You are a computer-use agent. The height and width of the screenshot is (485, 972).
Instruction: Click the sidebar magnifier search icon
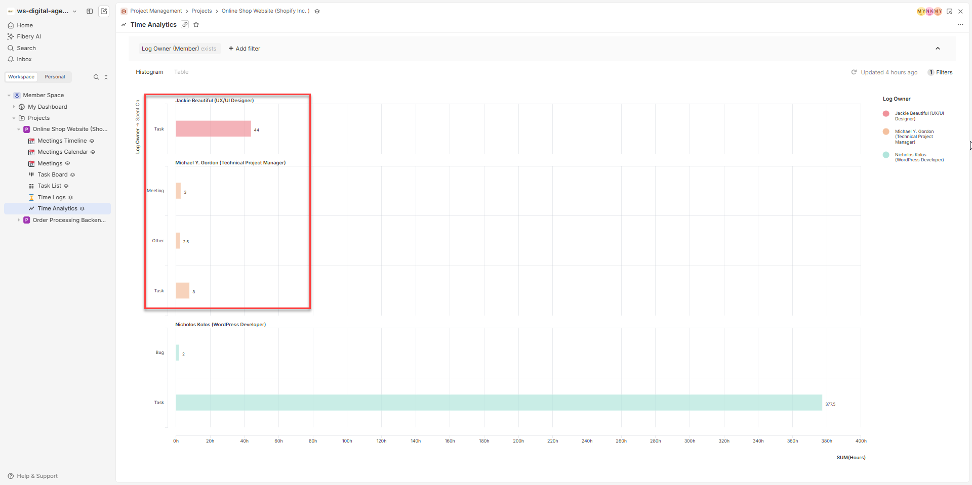(96, 77)
